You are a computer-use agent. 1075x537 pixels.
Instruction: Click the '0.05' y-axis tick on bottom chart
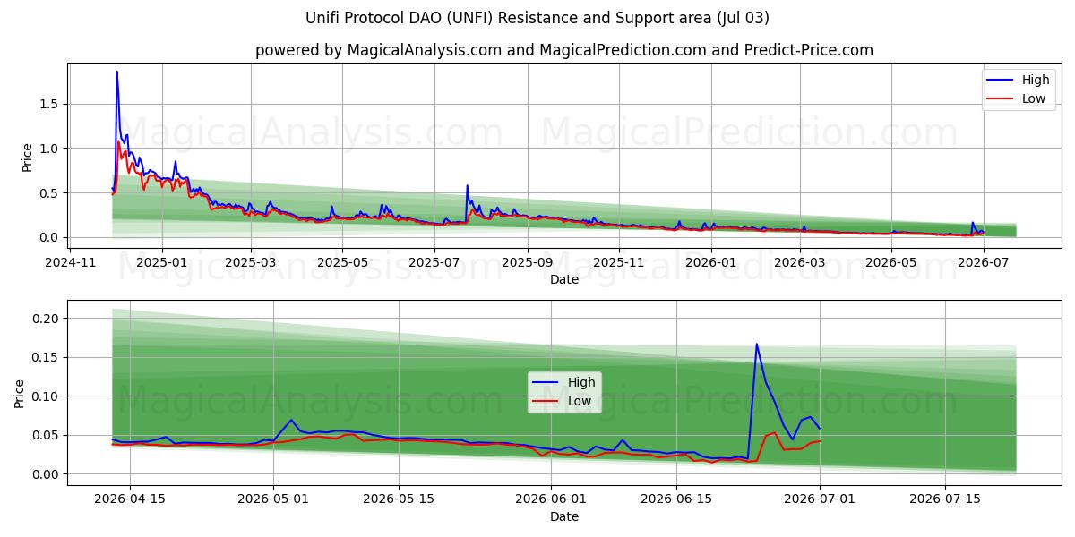47,436
